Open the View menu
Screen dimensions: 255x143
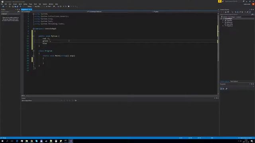10,4
